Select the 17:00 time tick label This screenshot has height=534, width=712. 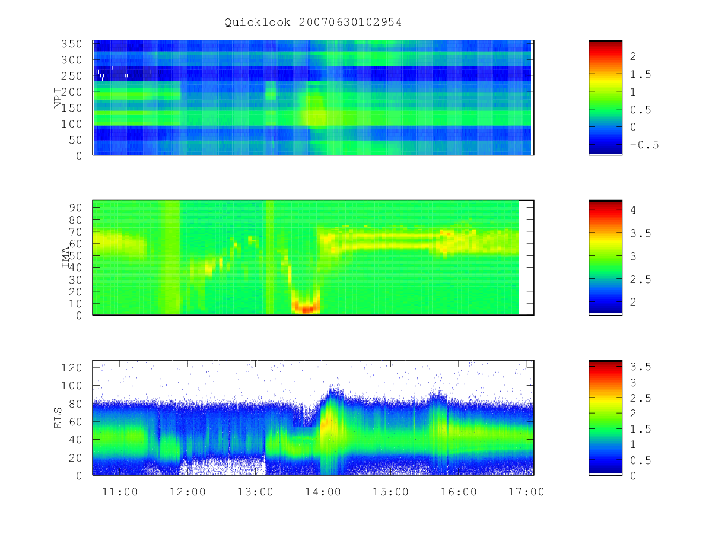(527, 491)
